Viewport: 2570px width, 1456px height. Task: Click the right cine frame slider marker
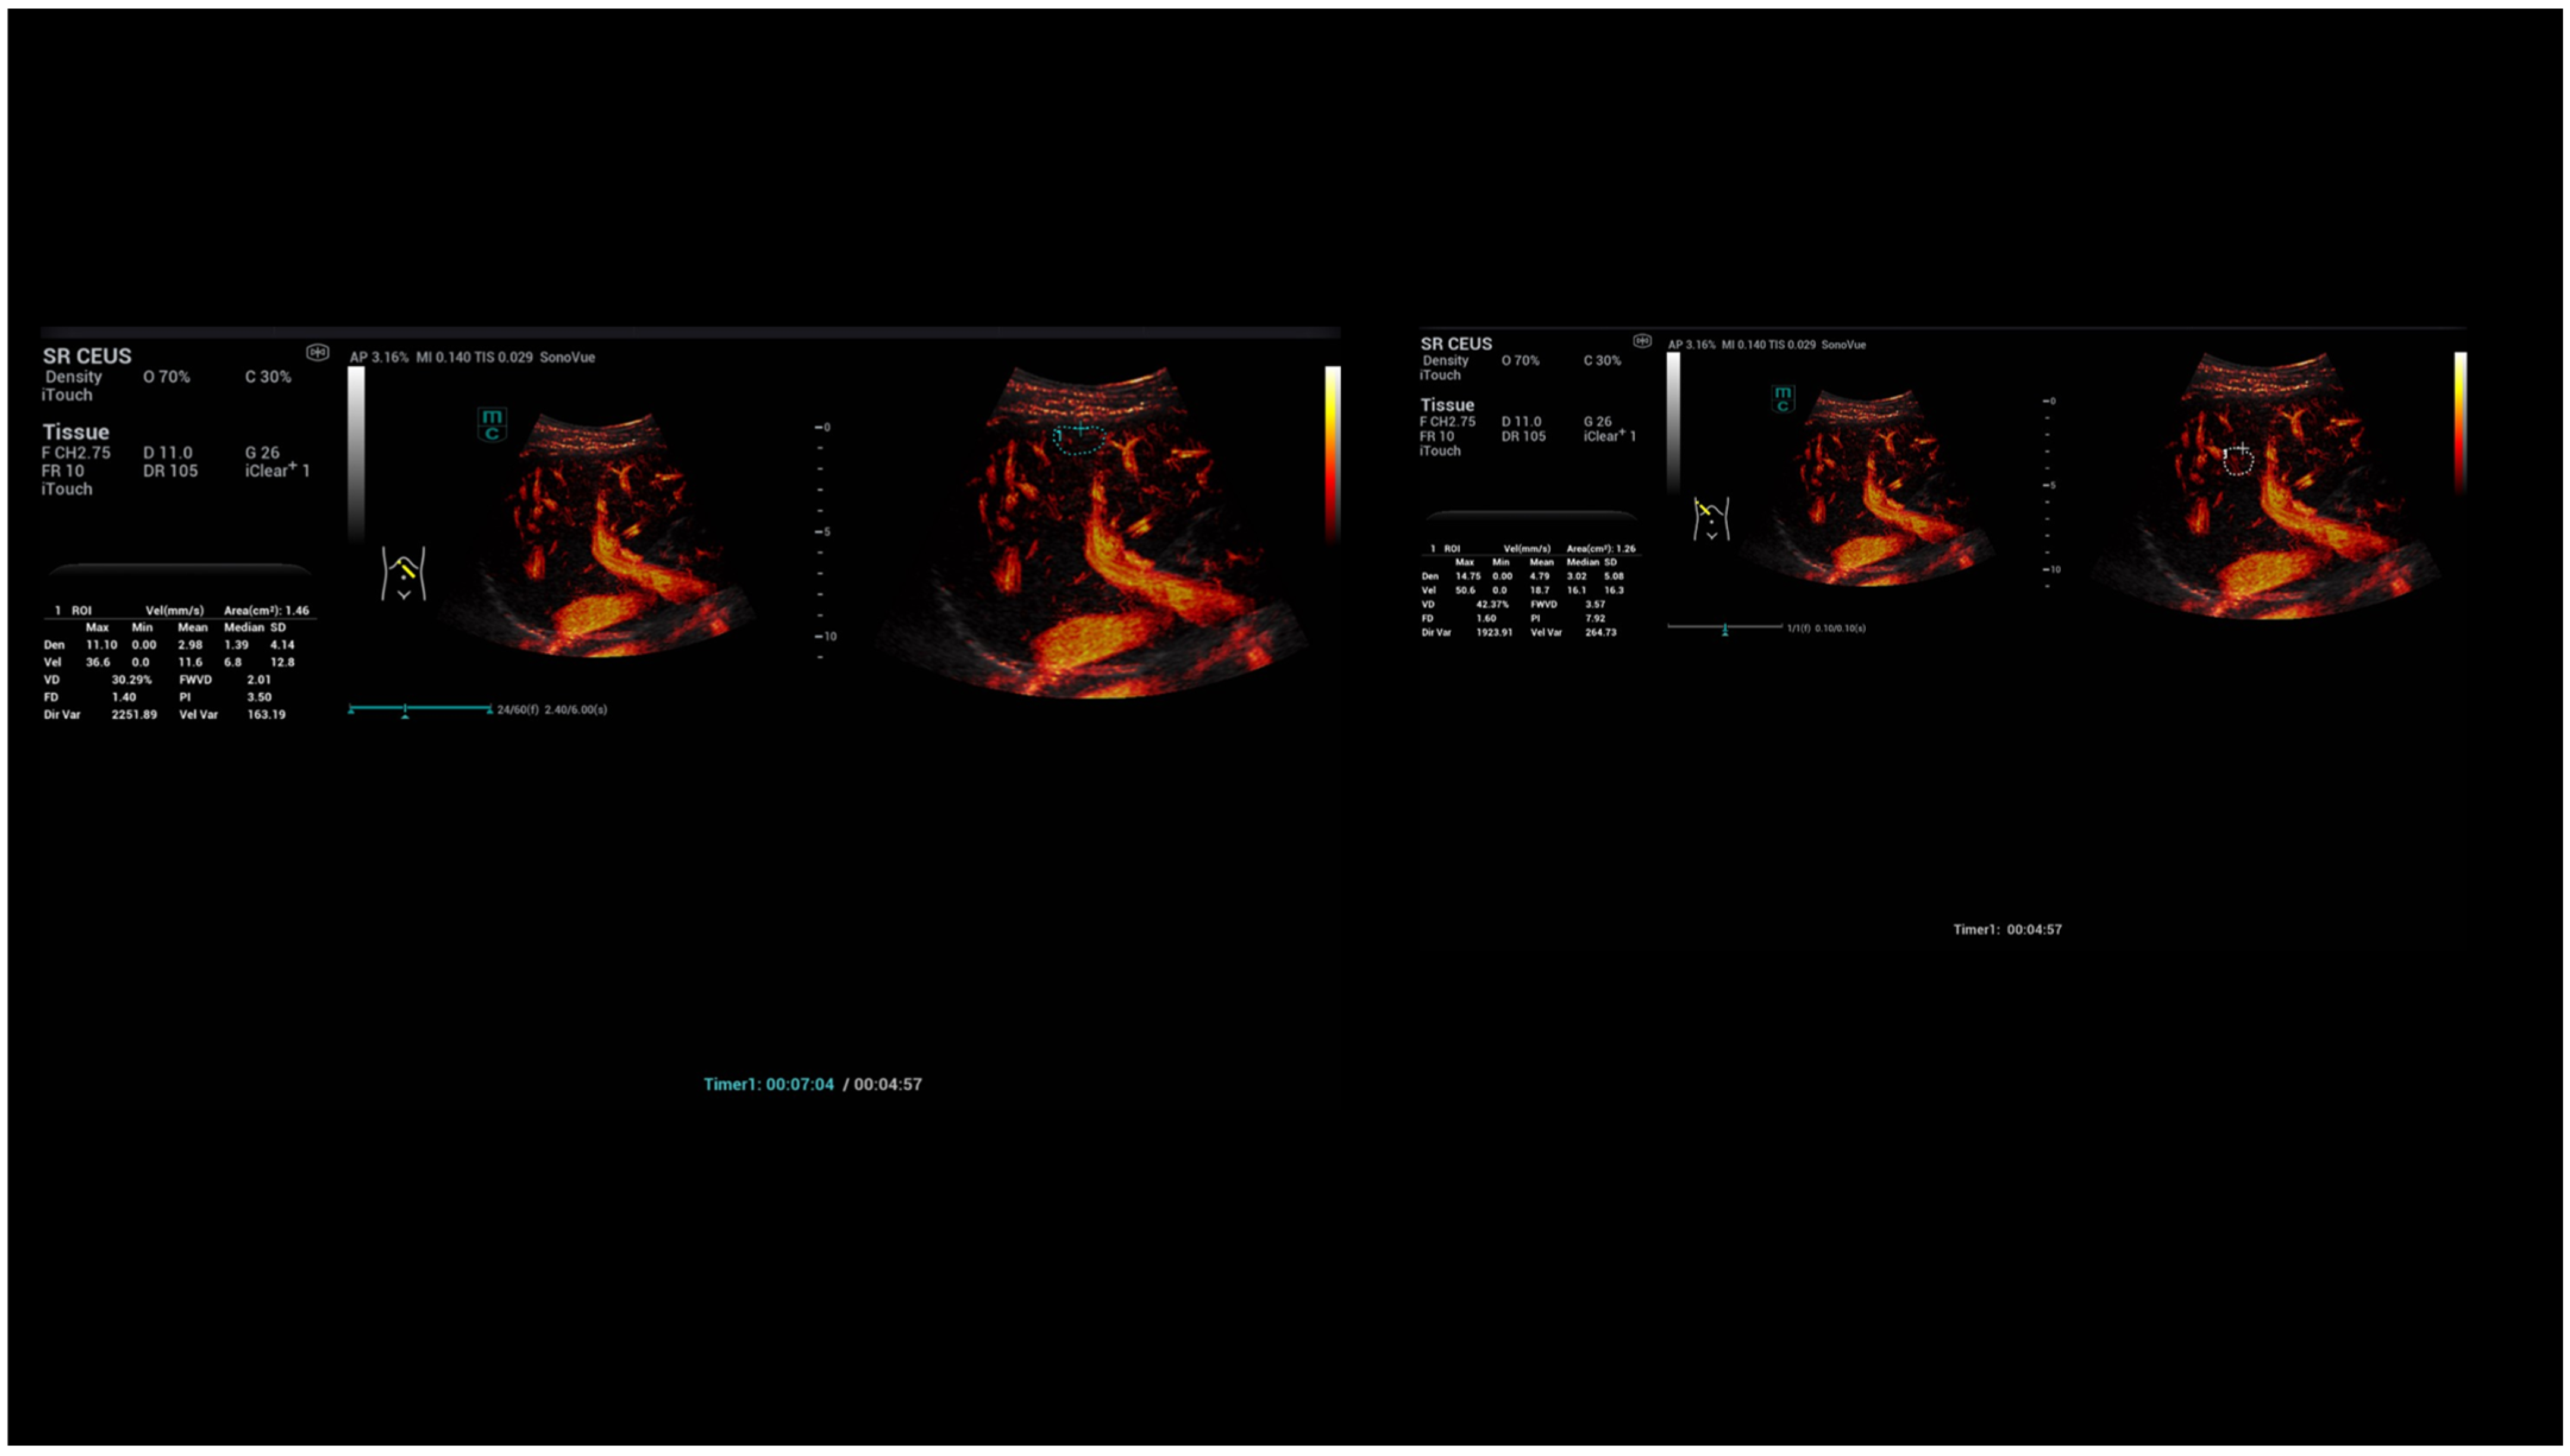point(1725,629)
